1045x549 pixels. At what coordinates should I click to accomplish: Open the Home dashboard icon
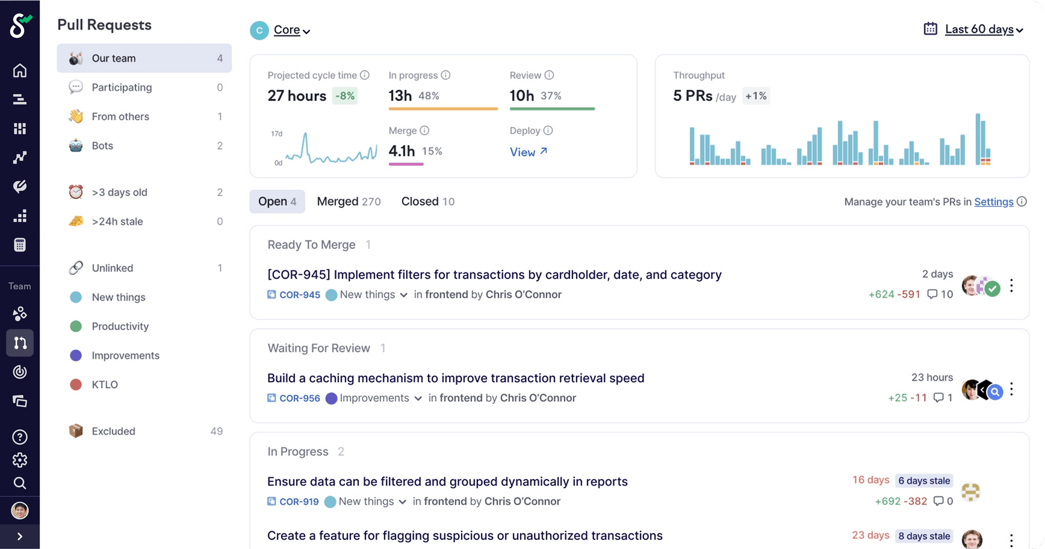(20, 70)
